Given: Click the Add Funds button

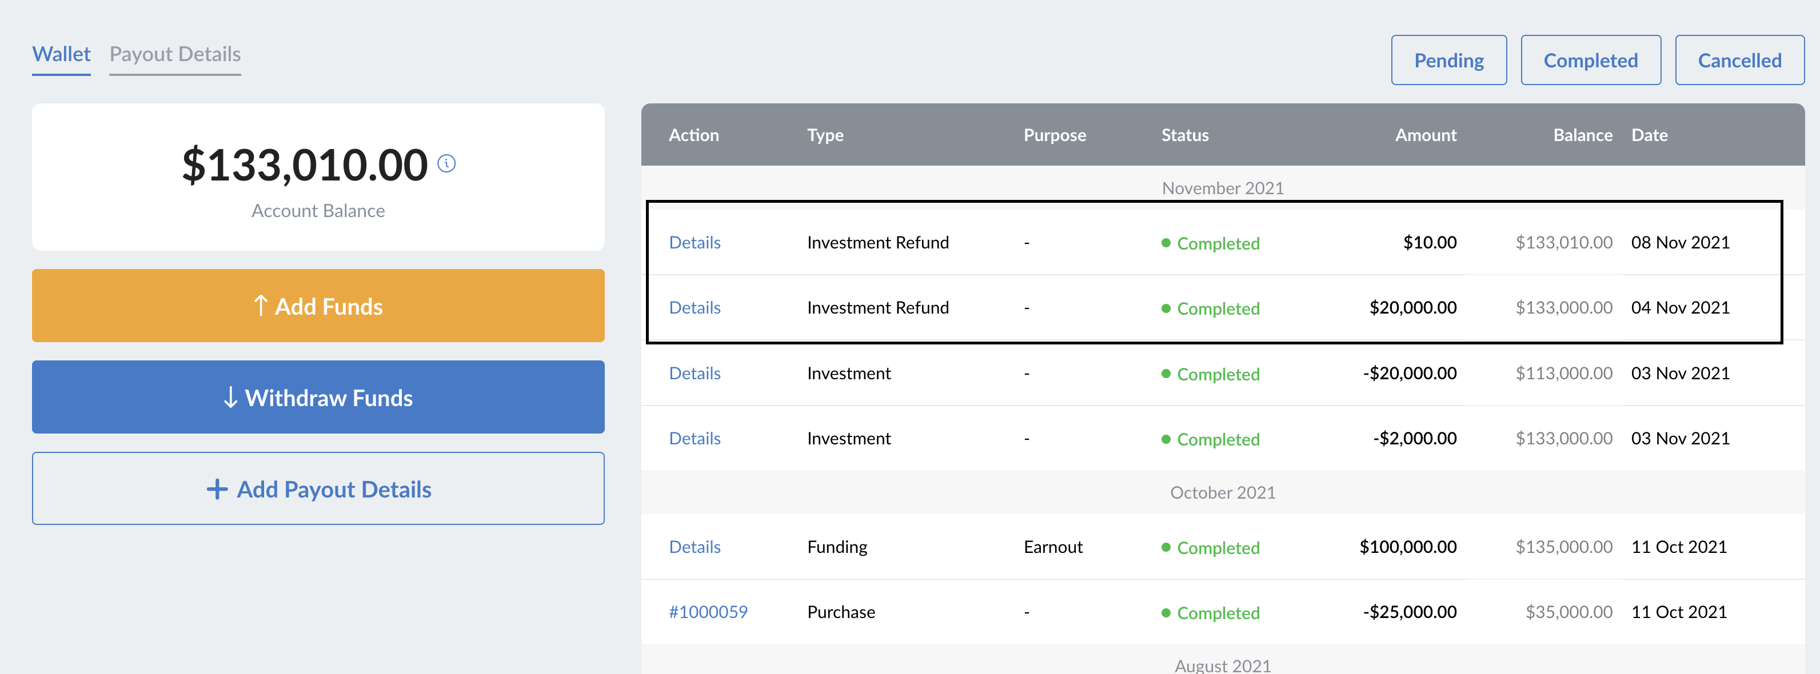Looking at the screenshot, I should pos(318,306).
